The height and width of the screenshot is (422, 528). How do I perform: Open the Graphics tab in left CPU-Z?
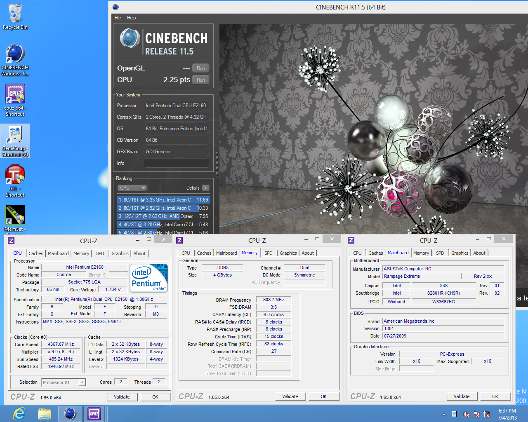click(120, 253)
